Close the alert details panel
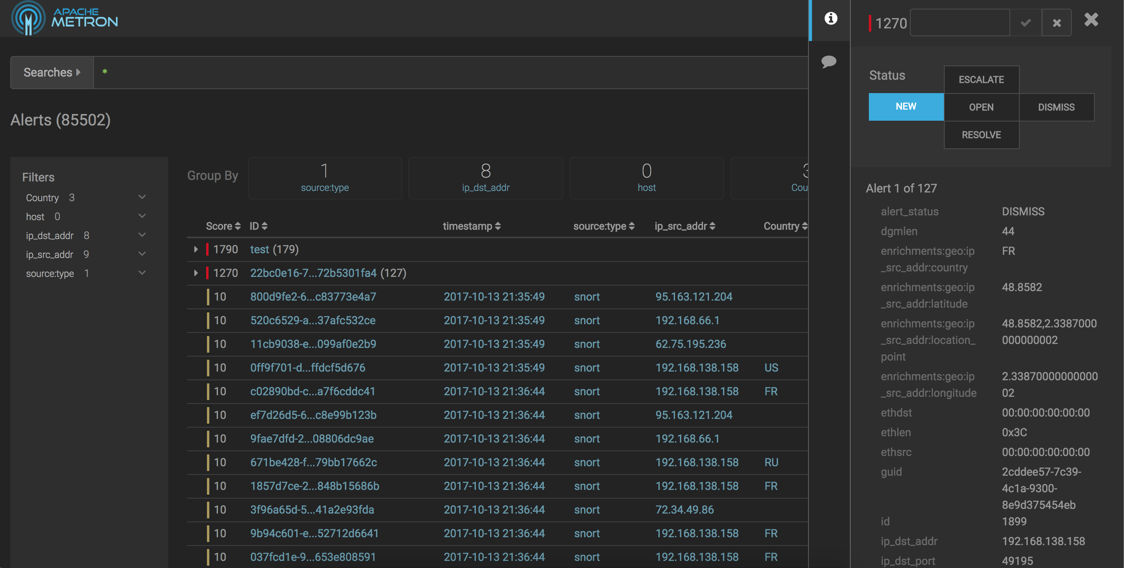 coord(1091,20)
